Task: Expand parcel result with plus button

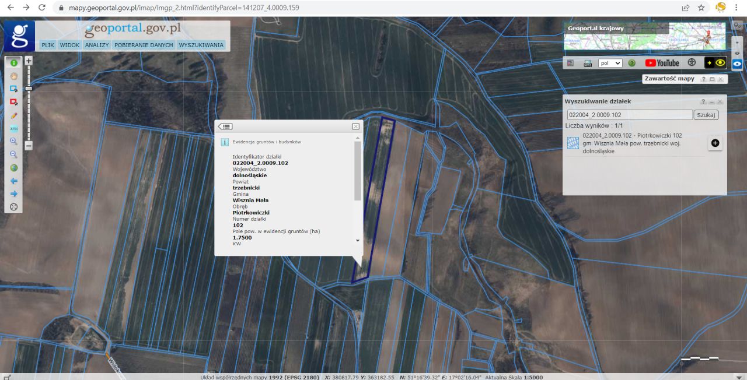Action: [x=715, y=143]
